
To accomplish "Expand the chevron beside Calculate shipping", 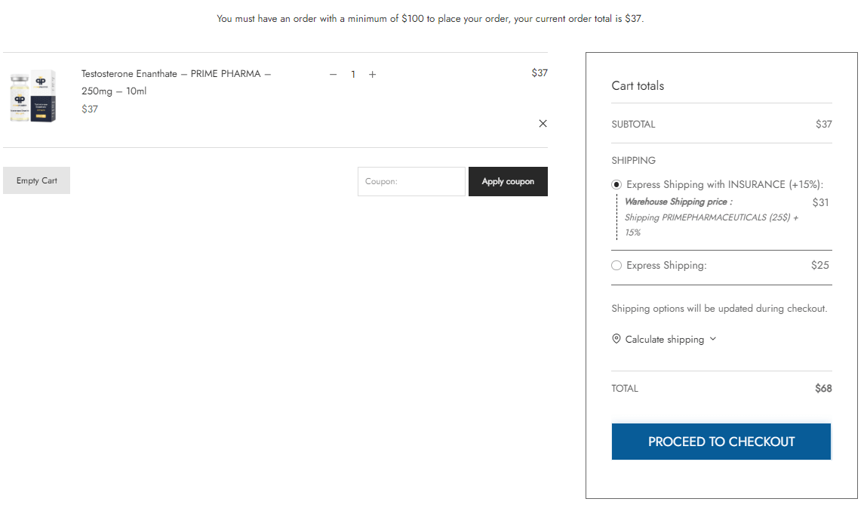I will [x=713, y=339].
